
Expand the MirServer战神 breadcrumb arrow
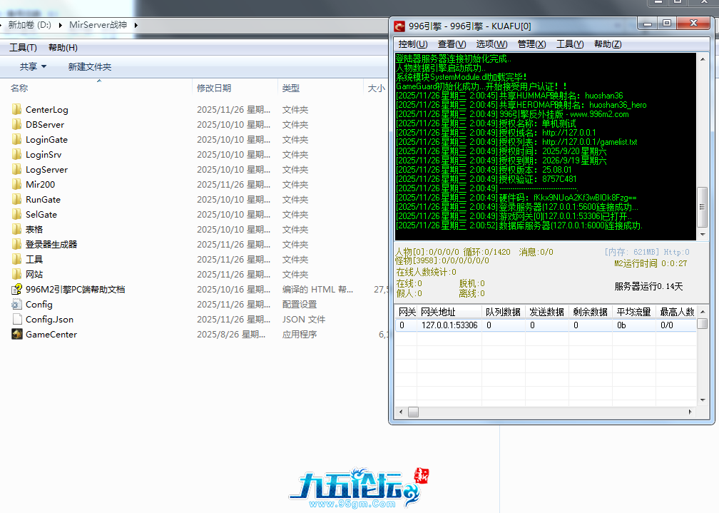136,25
